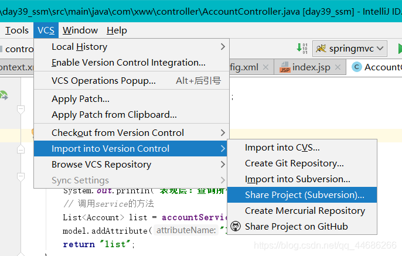Open Checkout from Version Control submenu
402x256 pixels.
(x=131, y=133)
